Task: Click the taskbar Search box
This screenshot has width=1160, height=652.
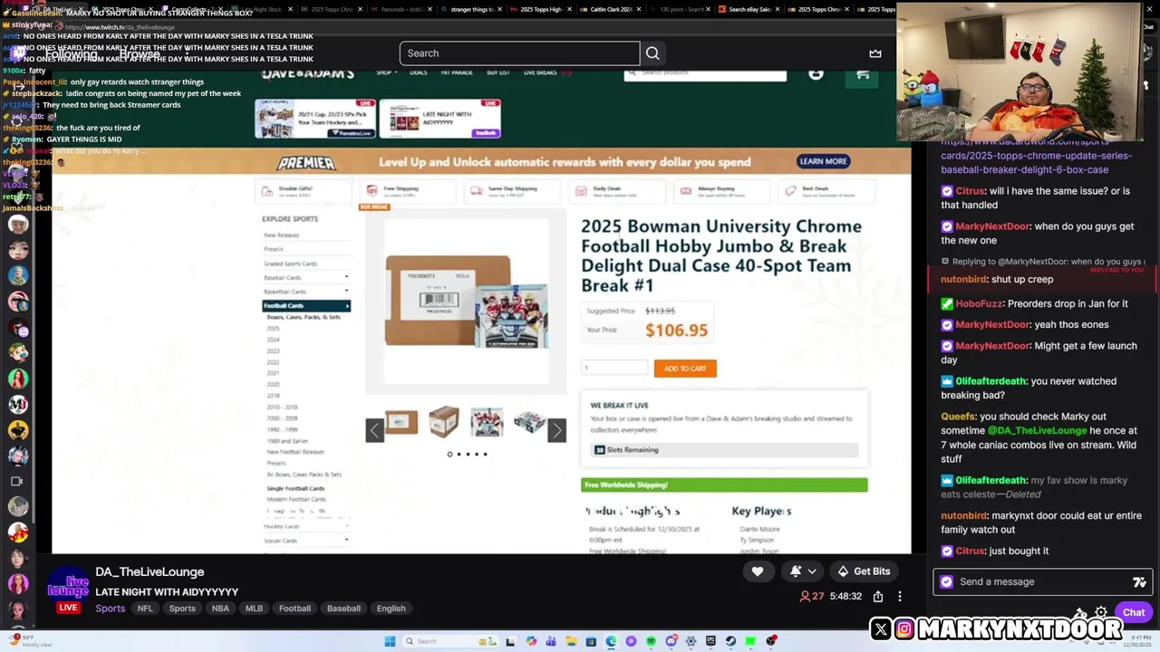Action: (x=449, y=641)
